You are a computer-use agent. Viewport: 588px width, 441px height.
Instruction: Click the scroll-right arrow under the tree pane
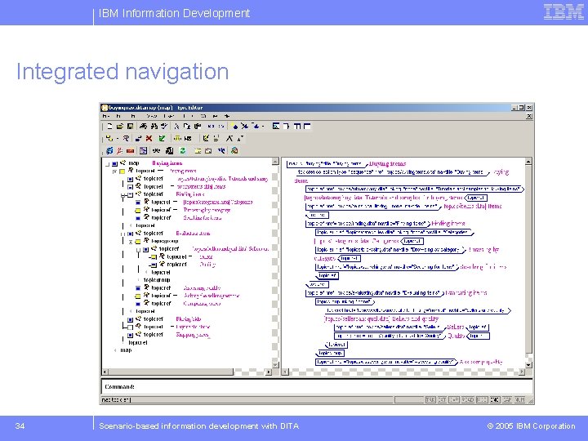[x=269, y=372]
